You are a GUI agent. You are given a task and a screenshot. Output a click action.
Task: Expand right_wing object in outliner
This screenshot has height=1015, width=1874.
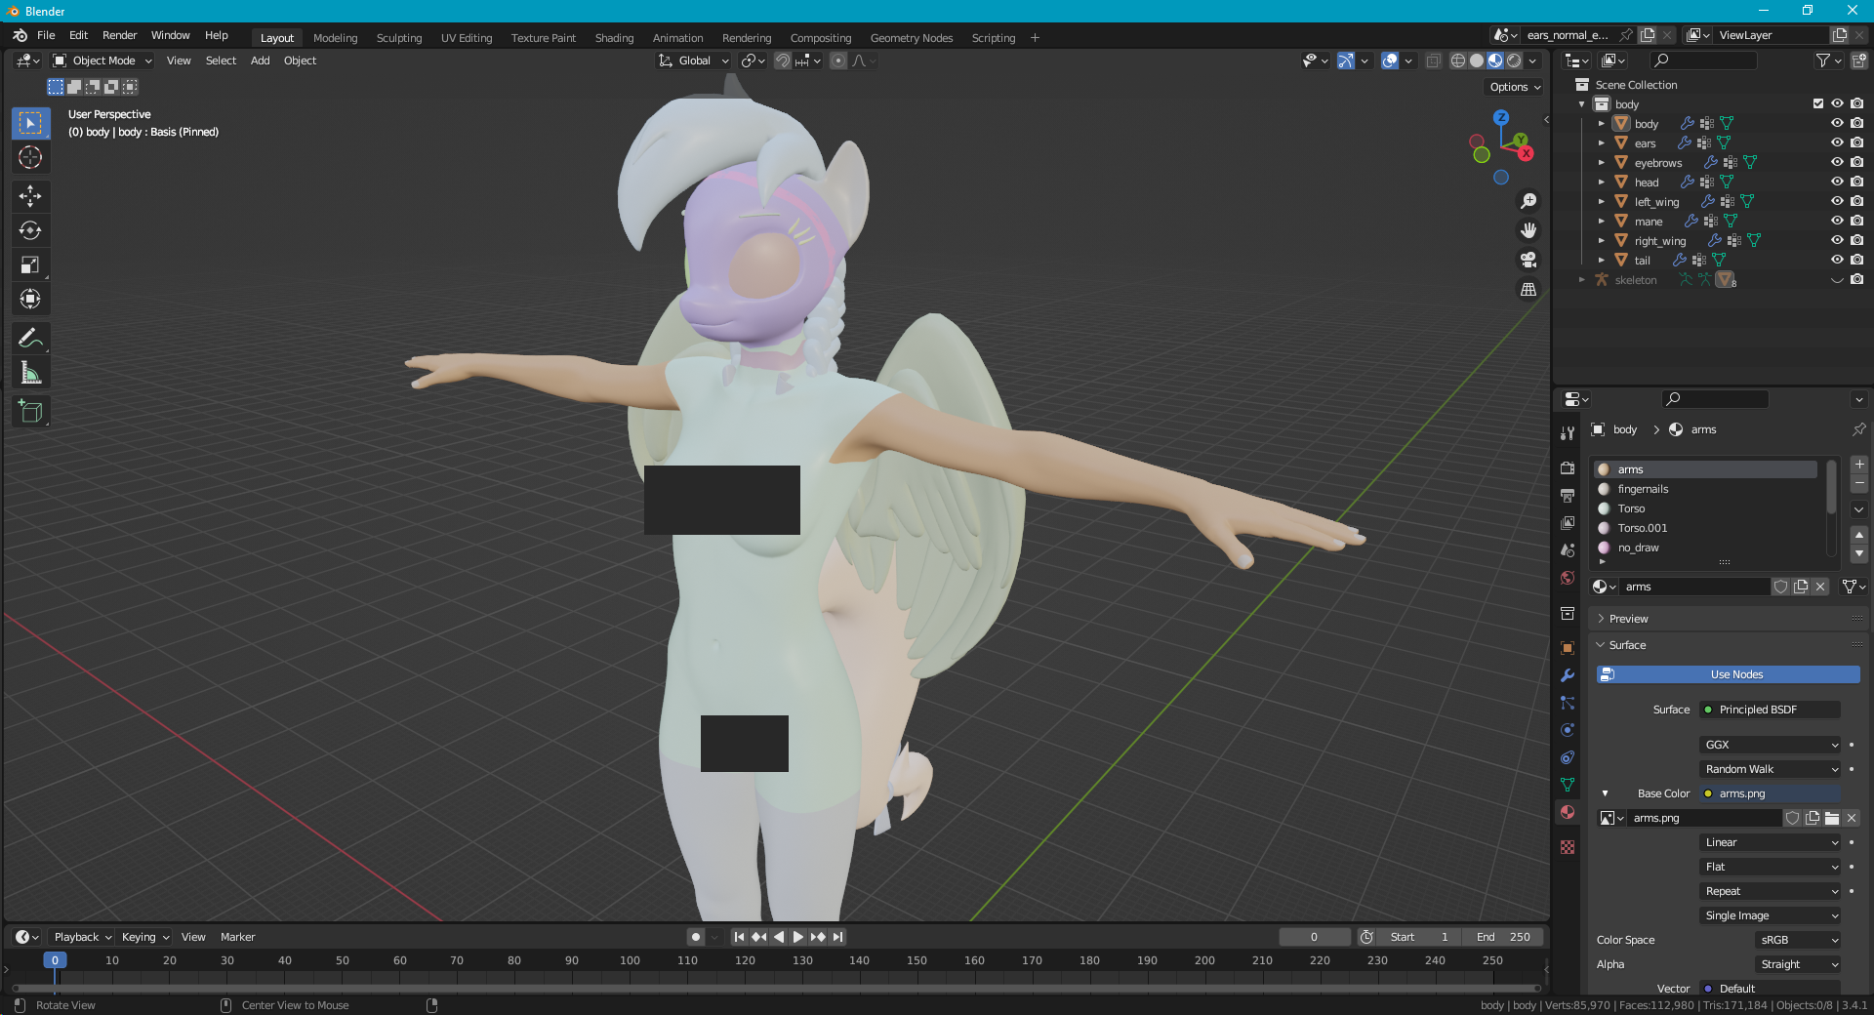[x=1601, y=240]
